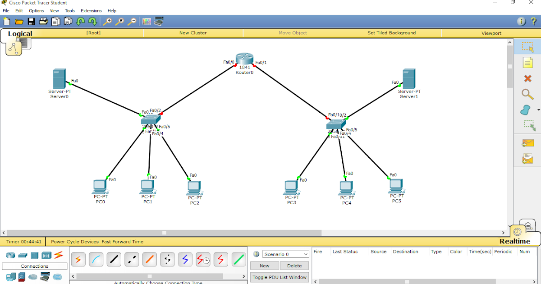Viewport: 541px width, 284px height.
Task: Click the Copy icon in toolbar
Action: (x=55, y=21)
